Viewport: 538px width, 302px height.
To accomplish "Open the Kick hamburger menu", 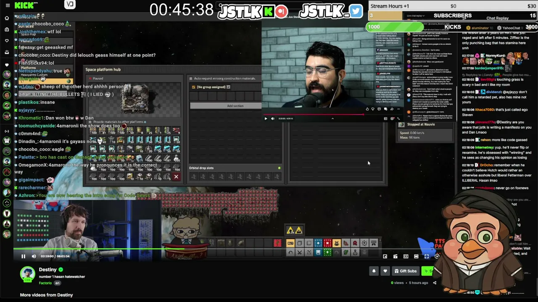I will [x=7, y=5].
